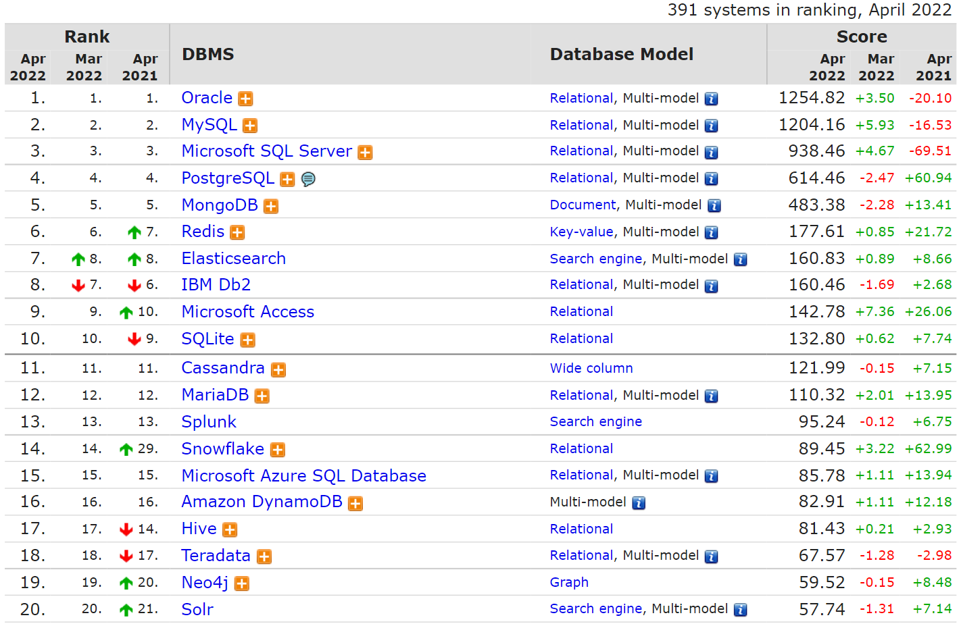Viewport: 961px width, 626px height.
Task: Click the orange plus icon next to MySQL
Action: [250, 126]
